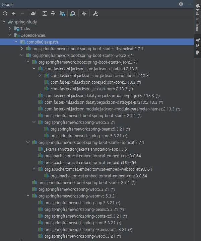
Task: Select the spring-study project row
Action: pyautogui.click(x=97, y=22)
